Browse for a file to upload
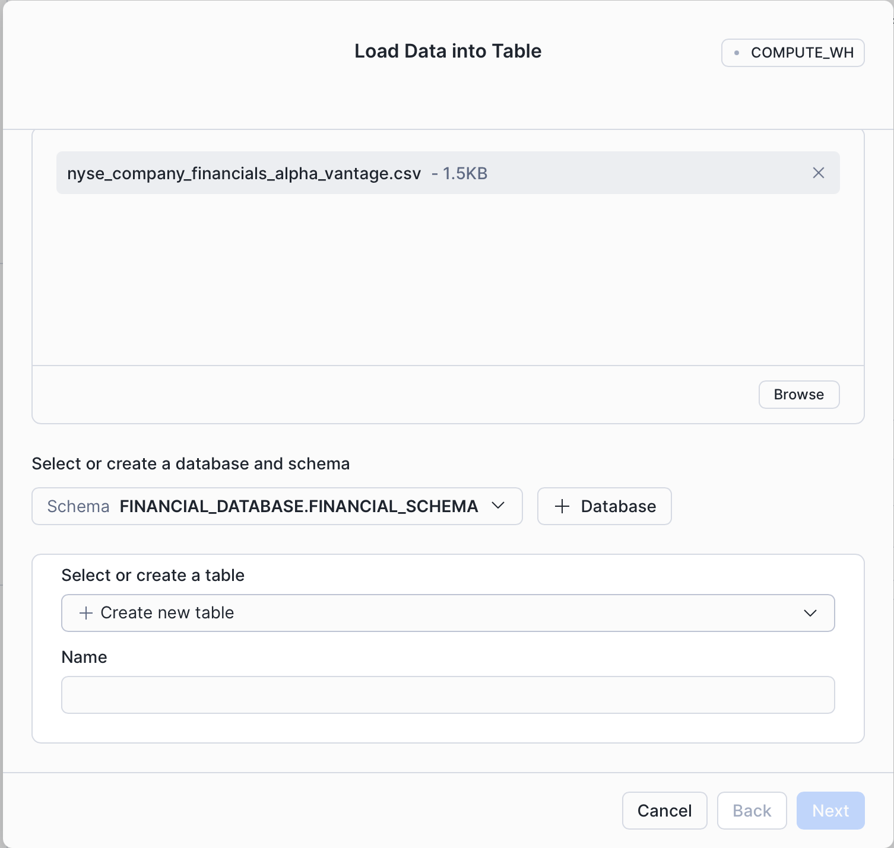894x848 pixels. (x=798, y=394)
